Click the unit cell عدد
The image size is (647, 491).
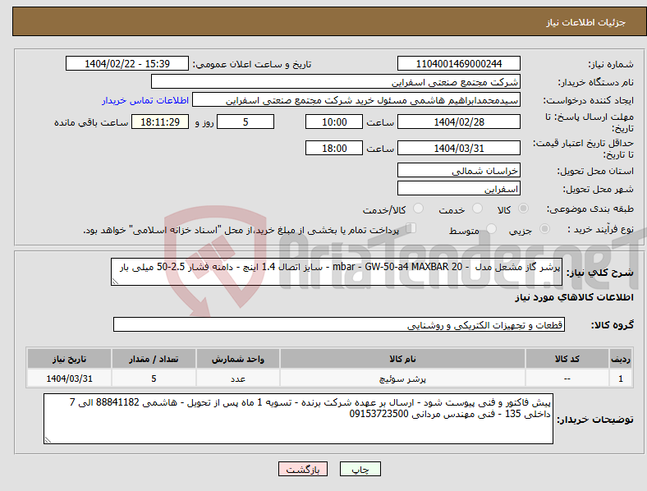tap(238, 379)
